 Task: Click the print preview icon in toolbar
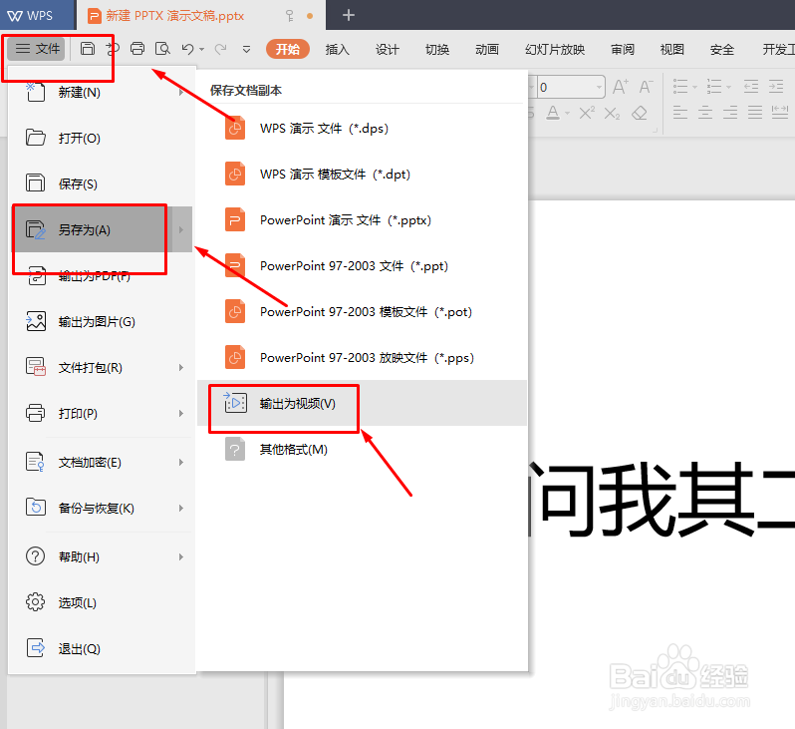click(162, 49)
